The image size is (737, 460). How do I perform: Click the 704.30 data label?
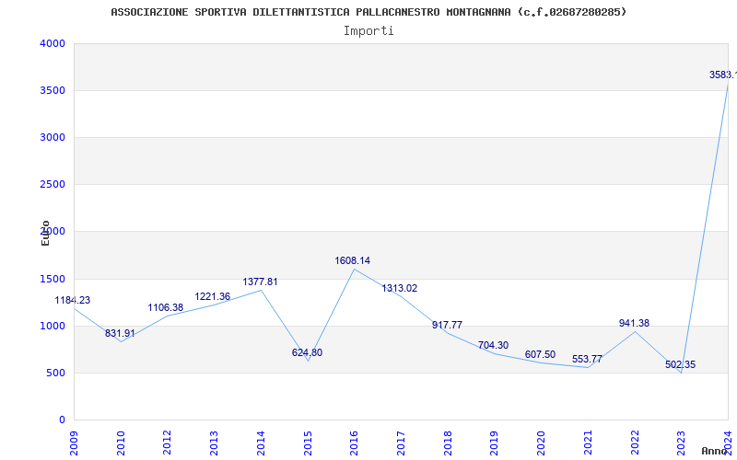click(x=493, y=346)
